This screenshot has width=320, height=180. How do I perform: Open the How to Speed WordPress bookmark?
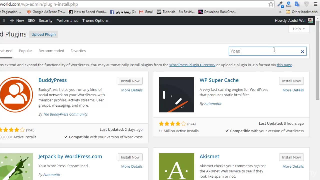pyautogui.click(x=88, y=12)
